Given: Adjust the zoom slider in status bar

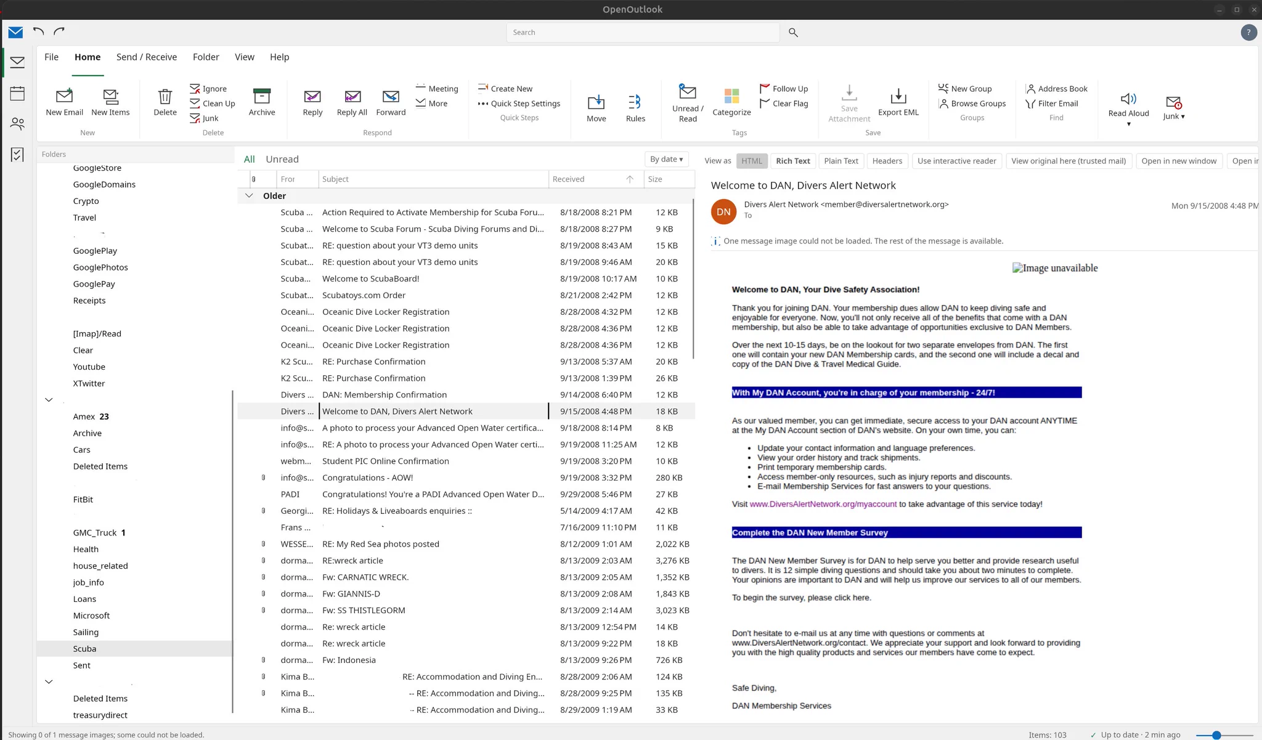Looking at the screenshot, I should click(x=1216, y=735).
